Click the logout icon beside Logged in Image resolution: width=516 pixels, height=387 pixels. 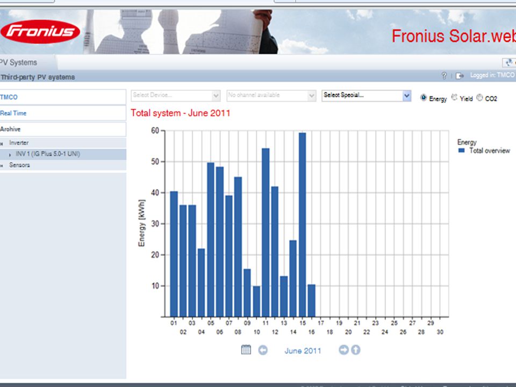pos(460,76)
